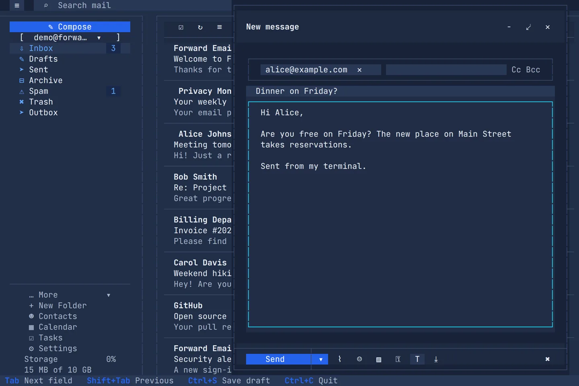579x386 pixels.
Task: Click the select-all checkbox above message list
Action: (x=181, y=27)
